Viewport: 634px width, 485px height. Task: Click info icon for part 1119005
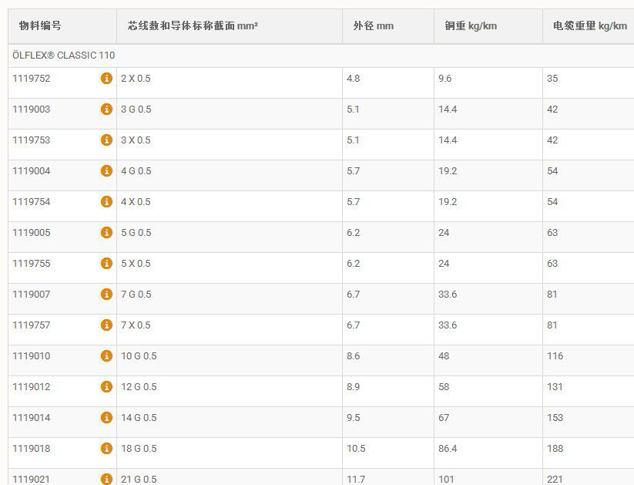(106, 233)
